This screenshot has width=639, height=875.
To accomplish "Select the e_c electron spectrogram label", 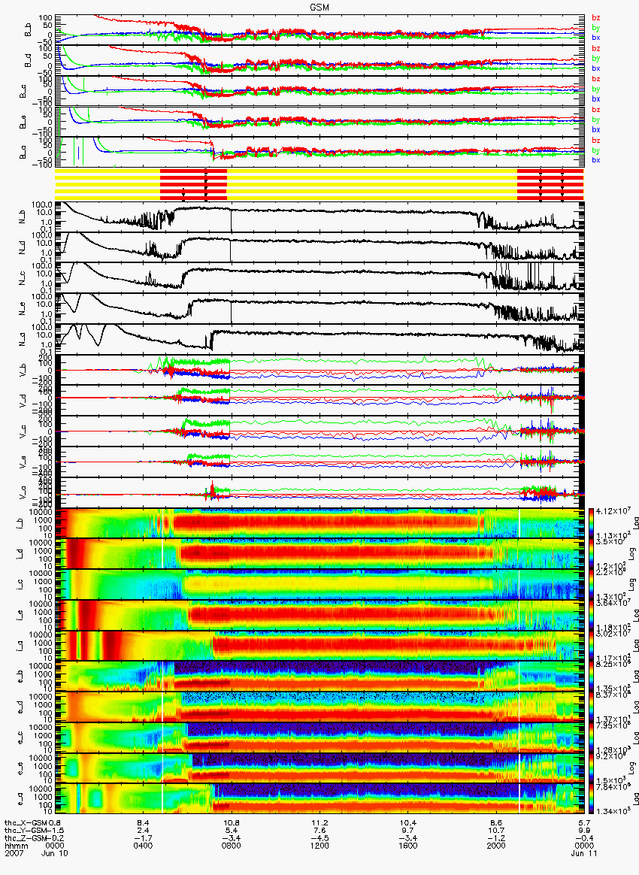I will click(x=20, y=737).
